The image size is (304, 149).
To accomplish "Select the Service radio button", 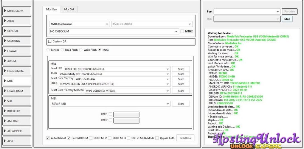I will click(48, 50).
